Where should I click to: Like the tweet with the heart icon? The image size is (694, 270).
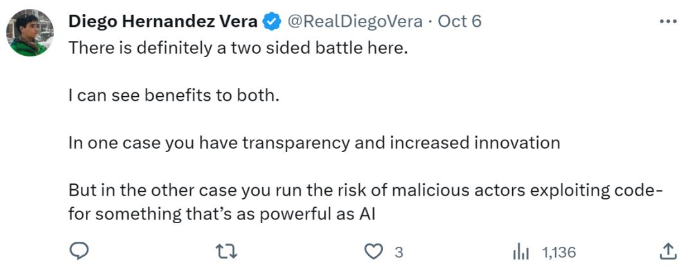coord(373,252)
